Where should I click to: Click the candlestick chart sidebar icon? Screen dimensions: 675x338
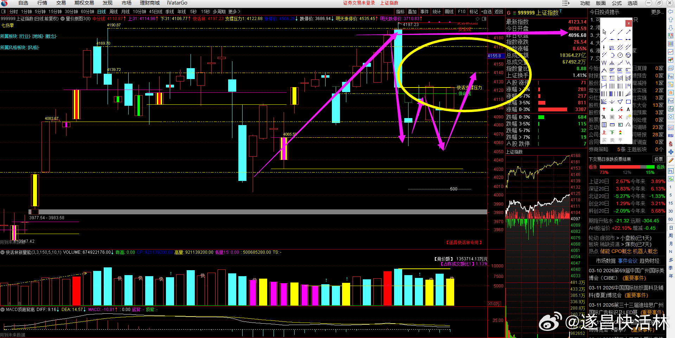(671, 60)
